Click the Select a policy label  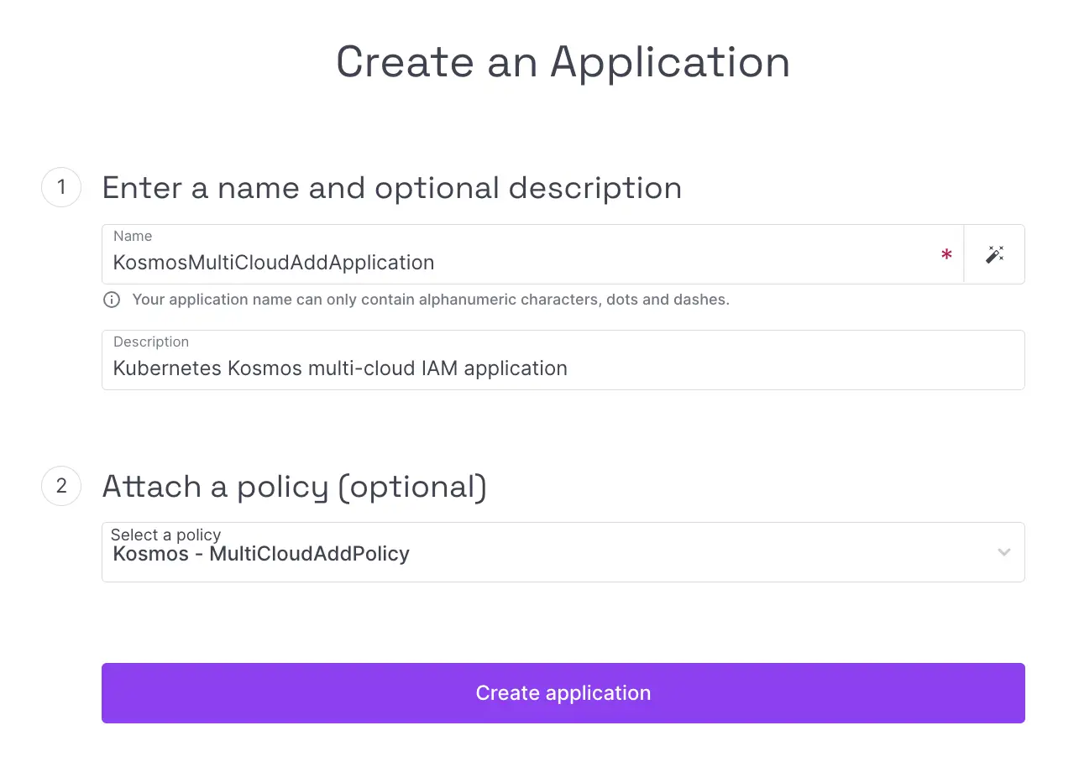tap(165, 535)
